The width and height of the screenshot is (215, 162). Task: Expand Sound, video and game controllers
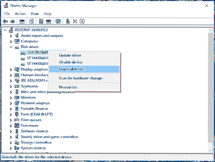click(11, 137)
